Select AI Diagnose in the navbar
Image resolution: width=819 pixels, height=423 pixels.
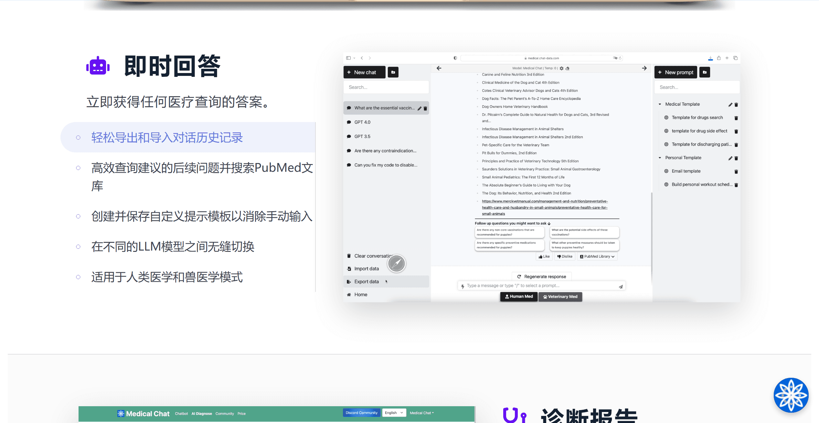[x=201, y=413]
